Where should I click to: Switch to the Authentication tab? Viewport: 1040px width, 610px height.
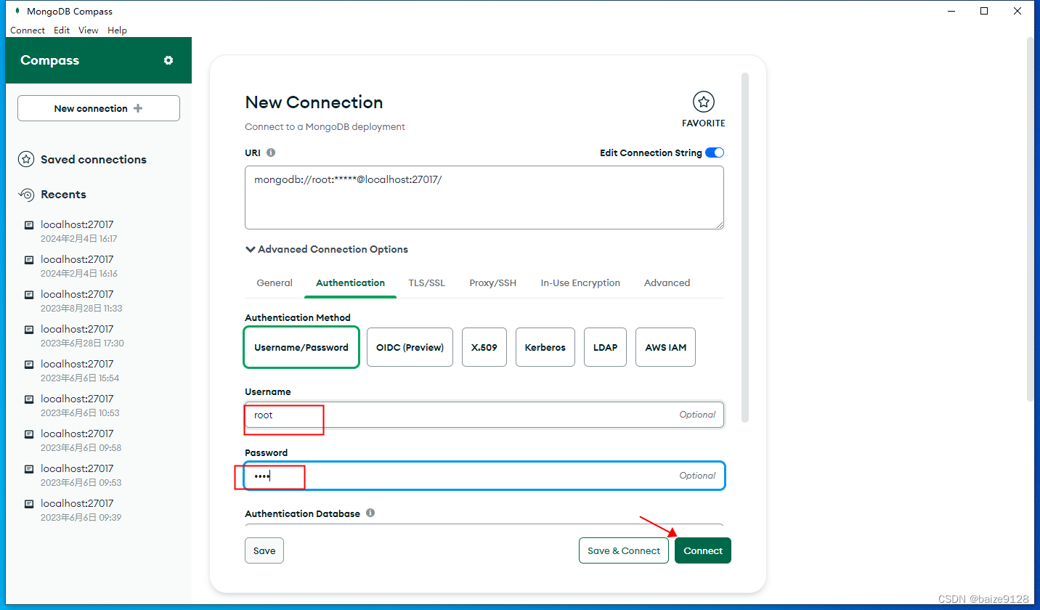tap(351, 283)
